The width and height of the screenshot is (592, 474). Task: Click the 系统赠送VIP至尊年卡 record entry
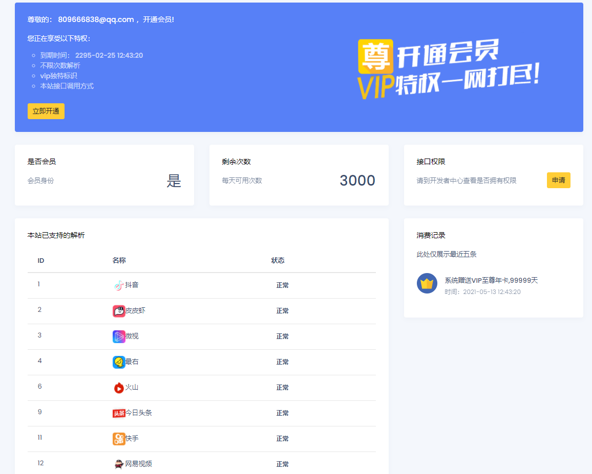(x=491, y=280)
